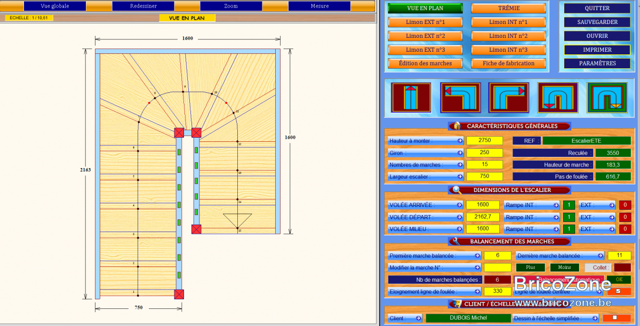Click the arrow next to Hauteur à monter

[460, 141]
